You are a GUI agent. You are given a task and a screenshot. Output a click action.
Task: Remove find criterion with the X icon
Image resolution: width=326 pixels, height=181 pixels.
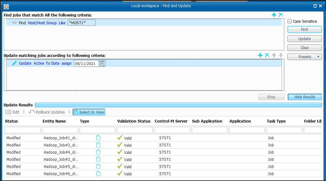(281, 15)
